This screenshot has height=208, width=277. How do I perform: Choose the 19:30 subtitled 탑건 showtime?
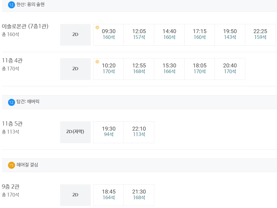tap(109, 132)
